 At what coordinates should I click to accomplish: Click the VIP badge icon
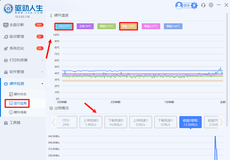tap(194, 6)
